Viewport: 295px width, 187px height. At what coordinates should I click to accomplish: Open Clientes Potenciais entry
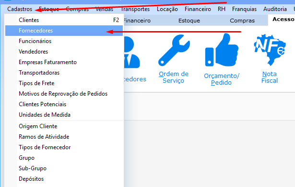point(64,104)
